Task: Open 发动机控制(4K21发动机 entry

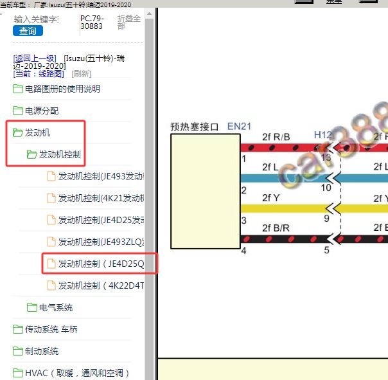Action: (x=101, y=198)
